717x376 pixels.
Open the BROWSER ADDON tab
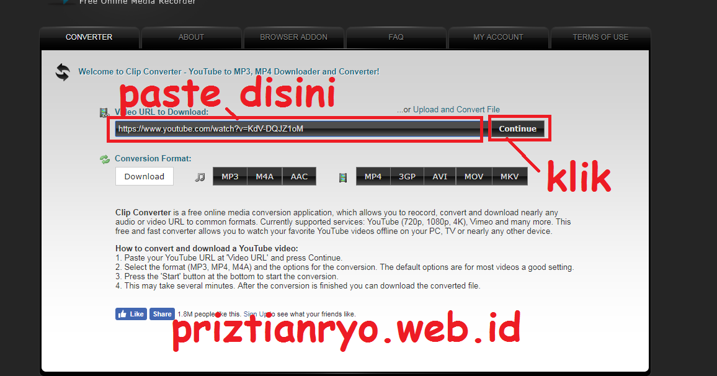click(293, 37)
